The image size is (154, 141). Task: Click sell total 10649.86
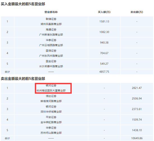(x=137, y=138)
